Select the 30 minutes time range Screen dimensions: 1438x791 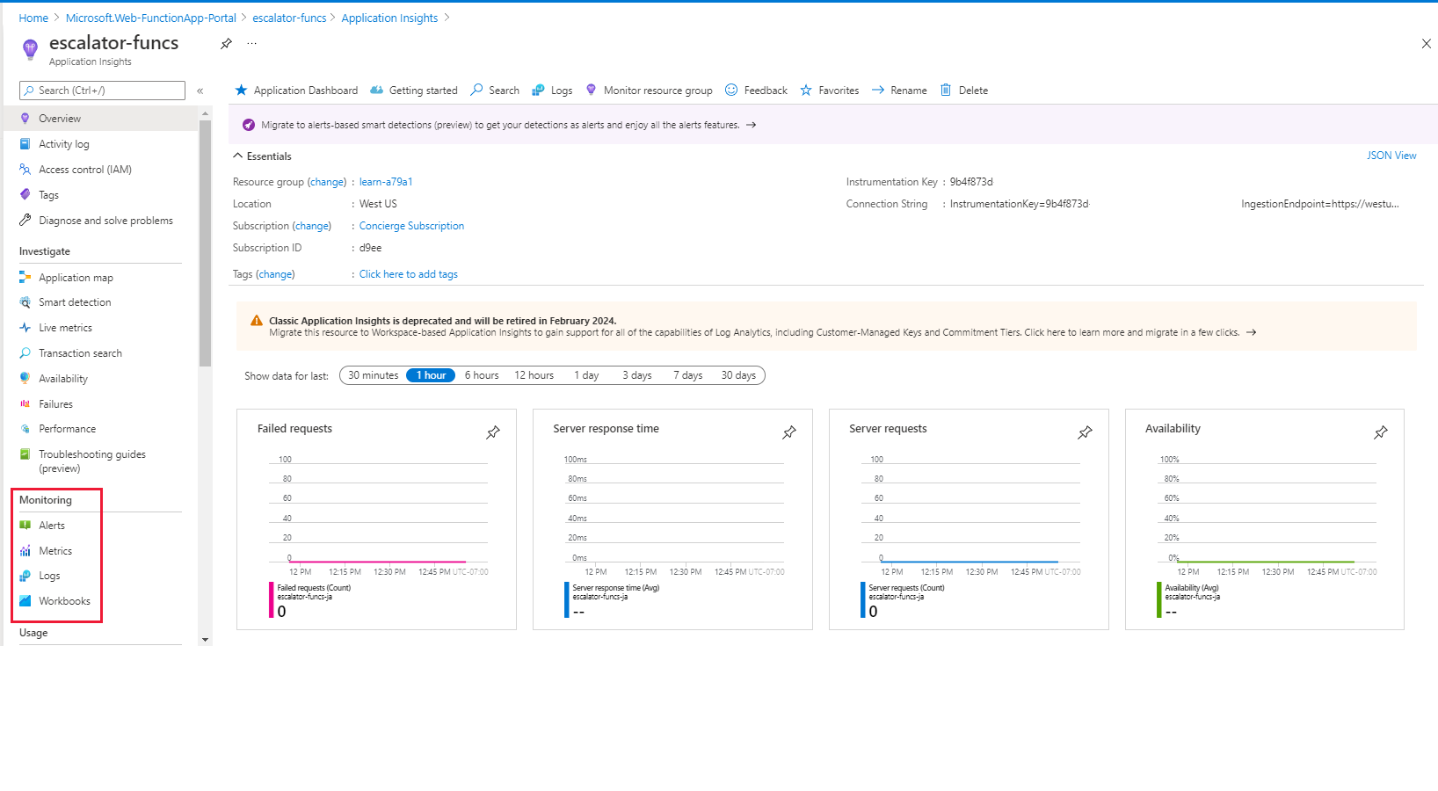point(373,375)
